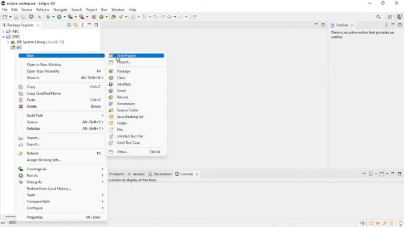Click Restore from Local History entry
The width and height of the screenshot is (404, 227).
click(x=62, y=189)
